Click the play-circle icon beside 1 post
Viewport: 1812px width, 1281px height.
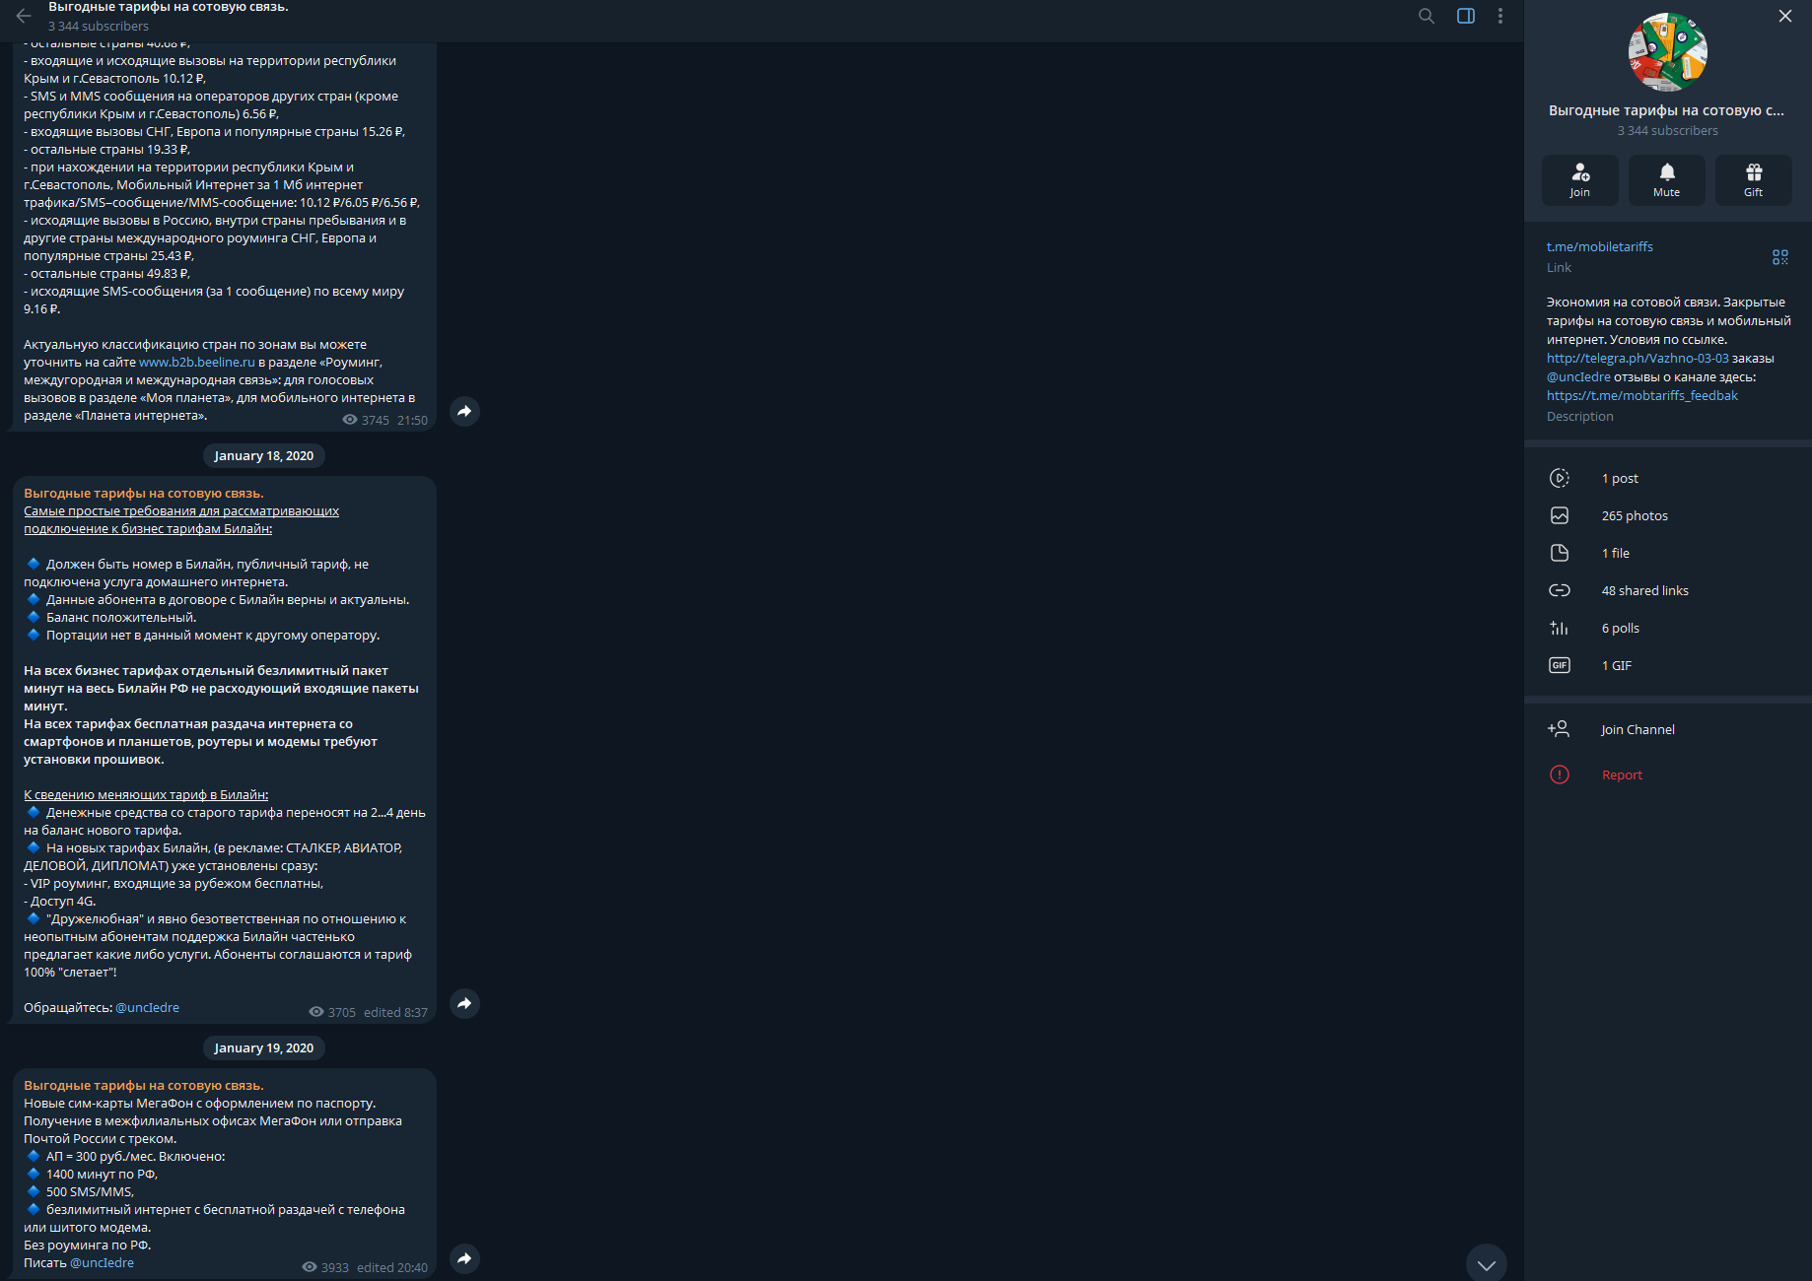point(1560,478)
